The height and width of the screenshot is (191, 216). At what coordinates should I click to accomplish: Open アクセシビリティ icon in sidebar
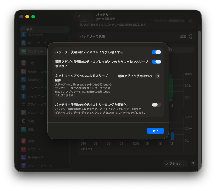[24, 88]
